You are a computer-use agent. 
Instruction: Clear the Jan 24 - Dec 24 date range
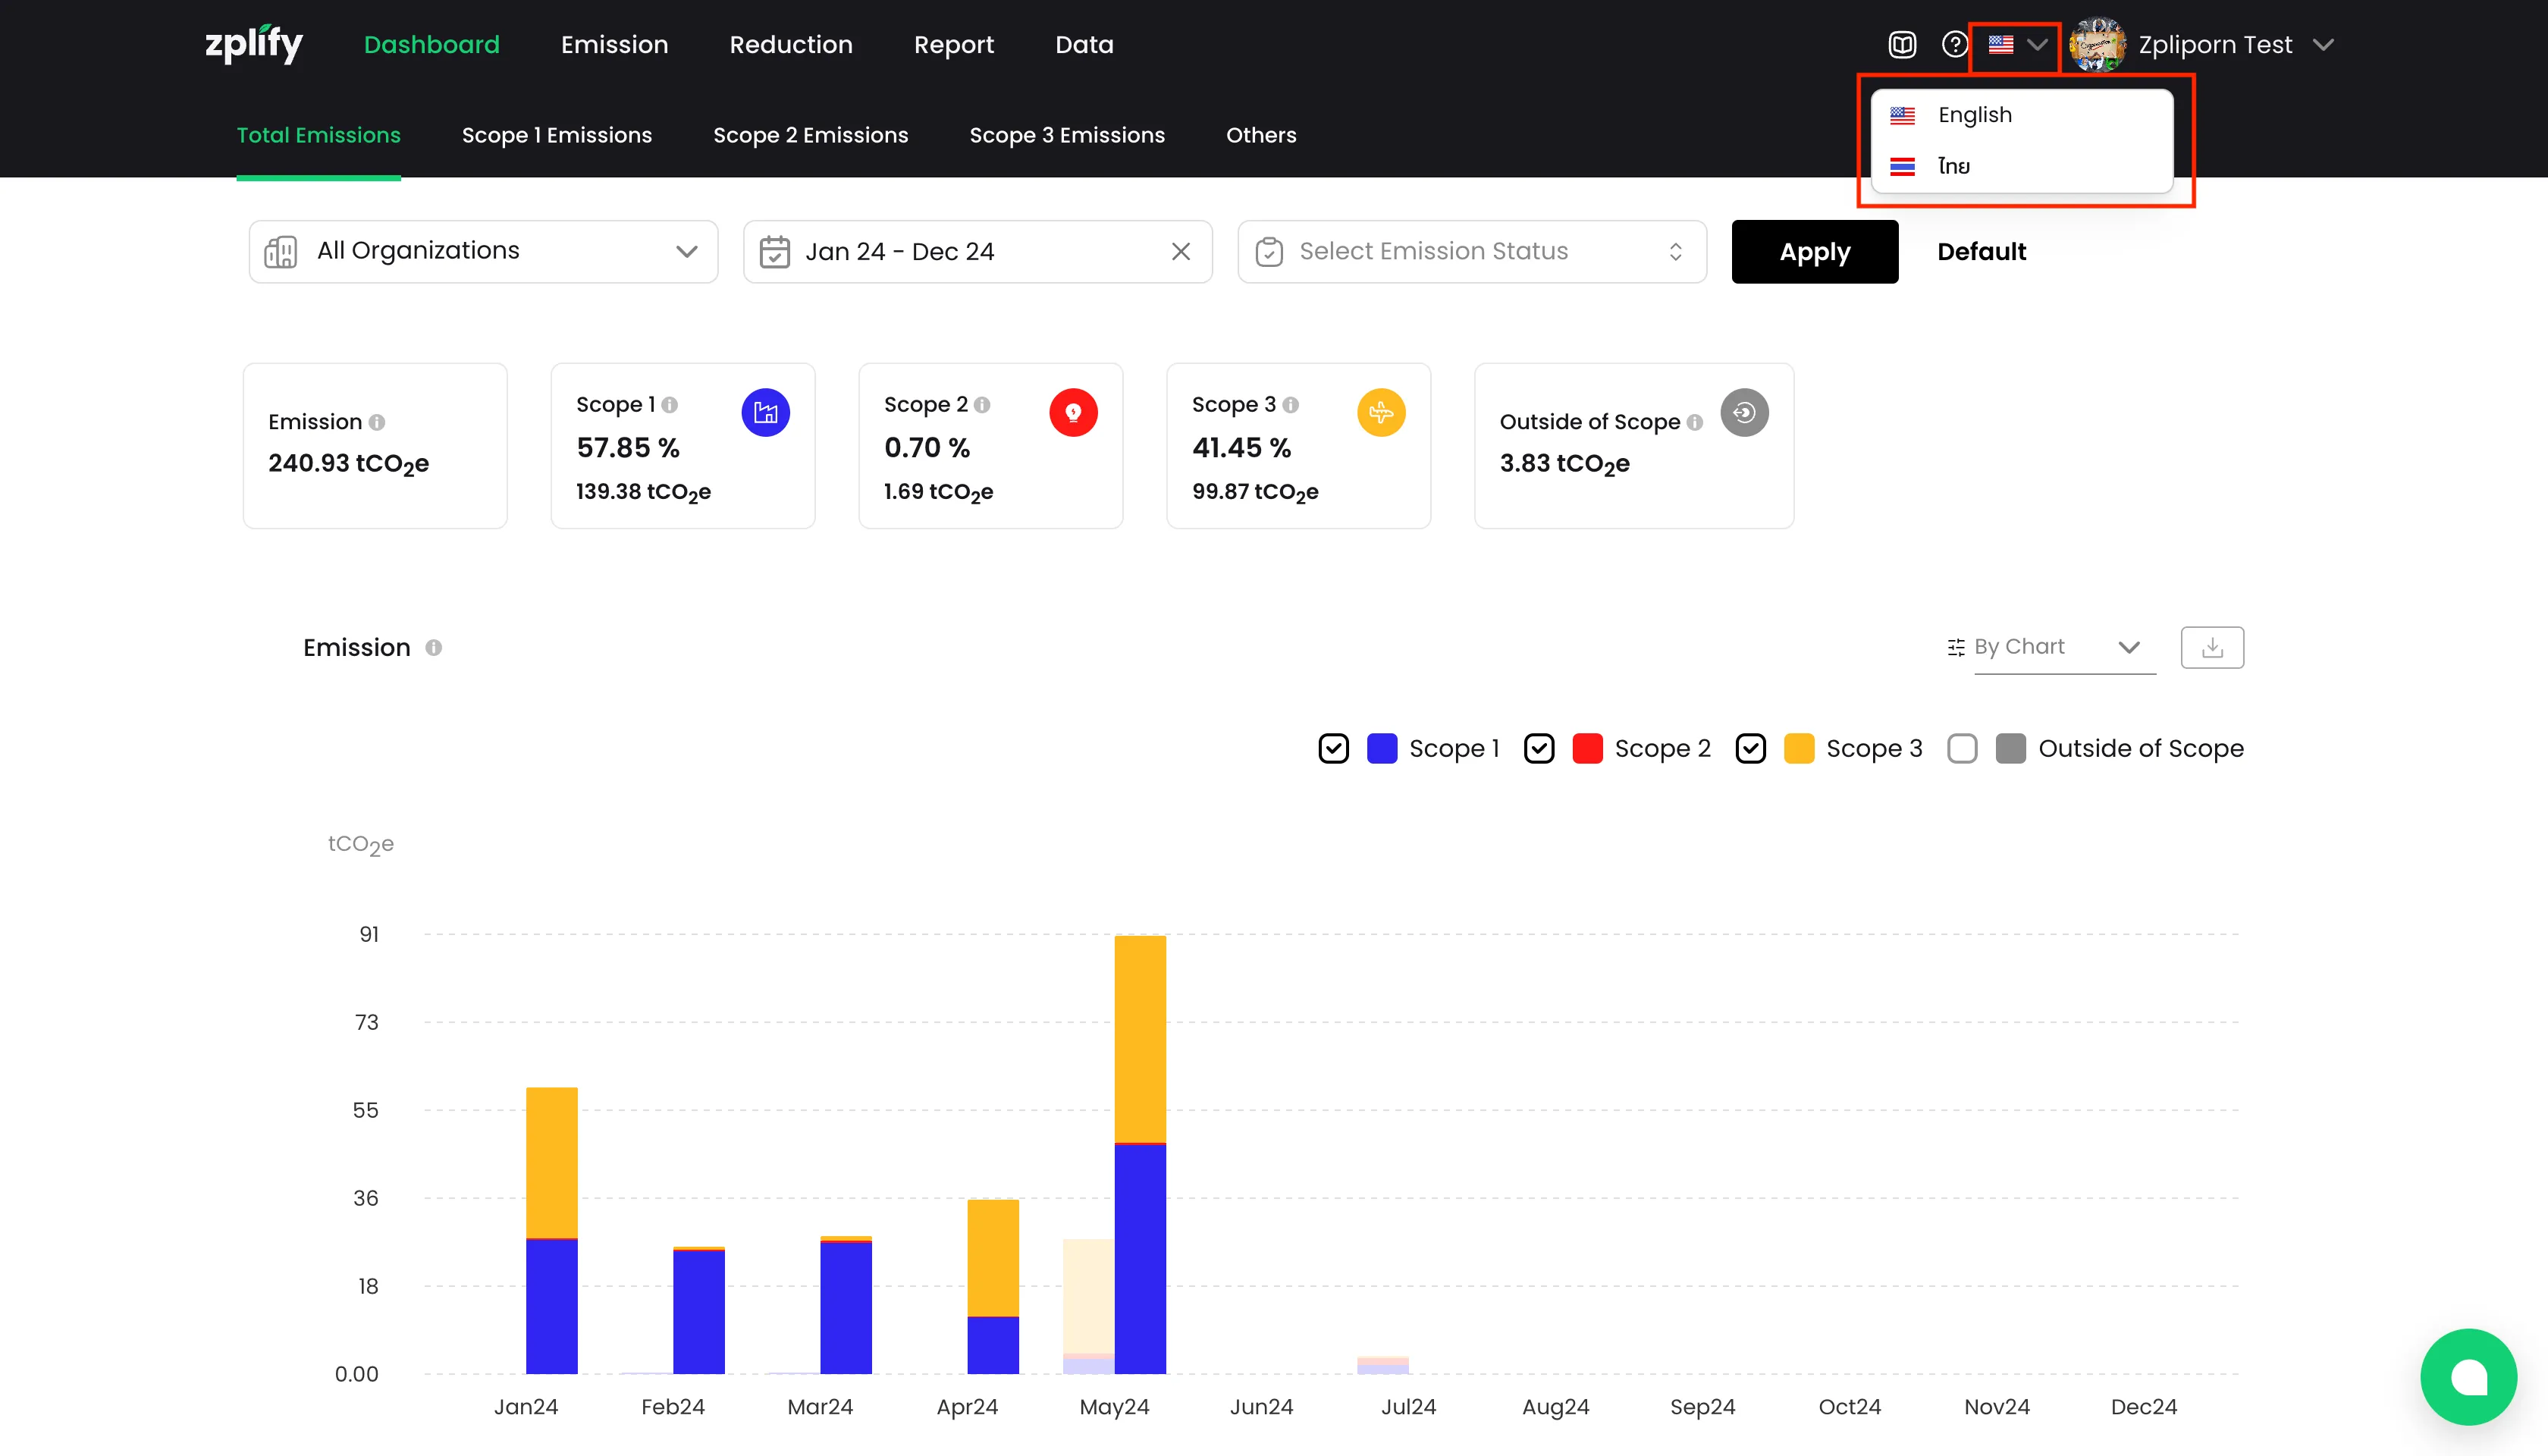[1180, 252]
